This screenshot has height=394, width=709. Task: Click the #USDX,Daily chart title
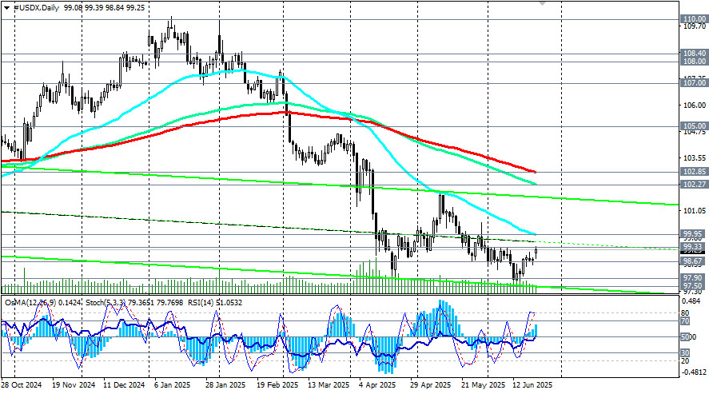37,8
